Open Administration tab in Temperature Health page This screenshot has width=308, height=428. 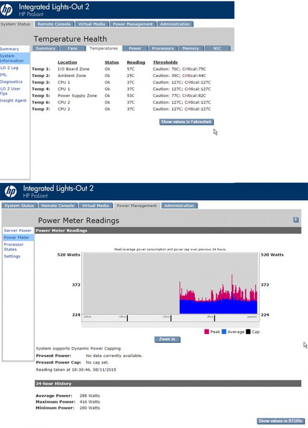point(175,24)
